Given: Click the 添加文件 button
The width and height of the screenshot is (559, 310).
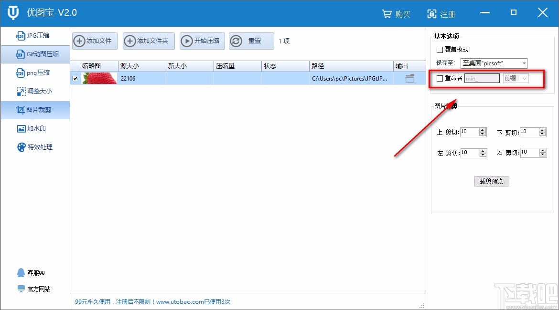Looking at the screenshot, I should pyautogui.click(x=95, y=41).
